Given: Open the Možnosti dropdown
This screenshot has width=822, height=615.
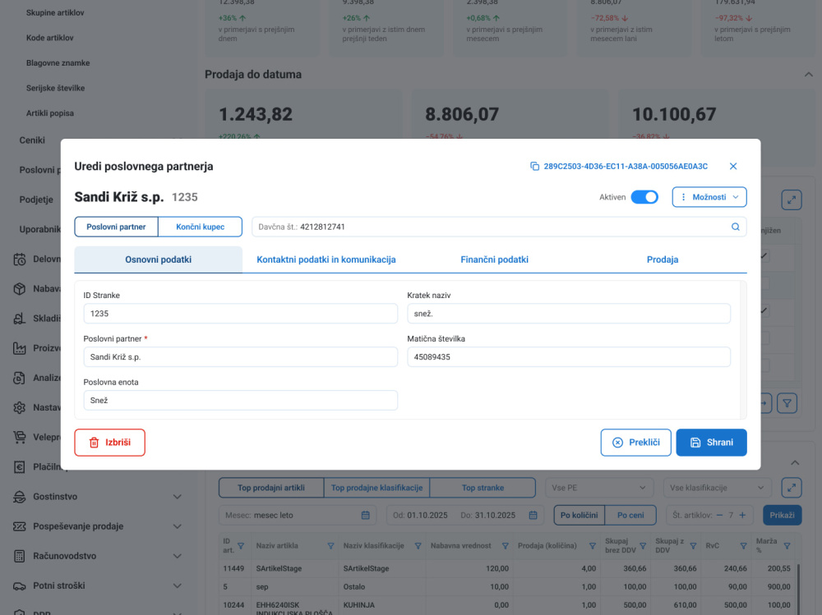Looking at the screenshot, I should [709, 197].
